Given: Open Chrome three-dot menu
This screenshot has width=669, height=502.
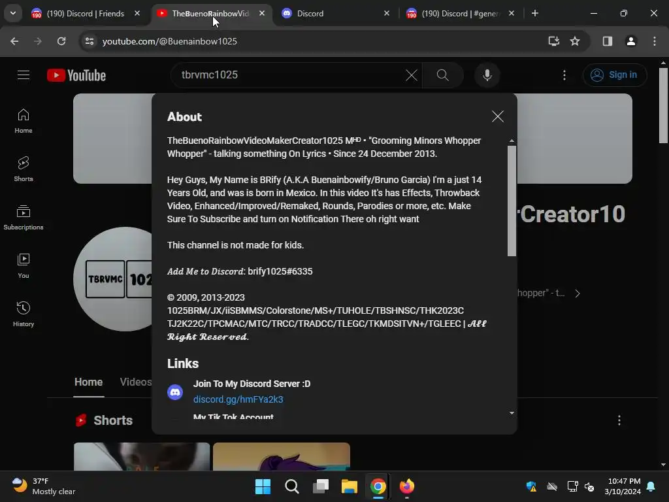Looking at the screenshot, I should pos(654,41).
